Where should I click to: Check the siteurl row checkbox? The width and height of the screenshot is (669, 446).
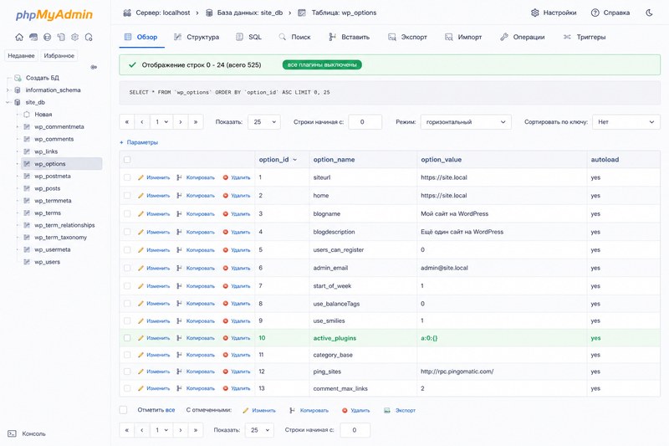click(127, 177)
